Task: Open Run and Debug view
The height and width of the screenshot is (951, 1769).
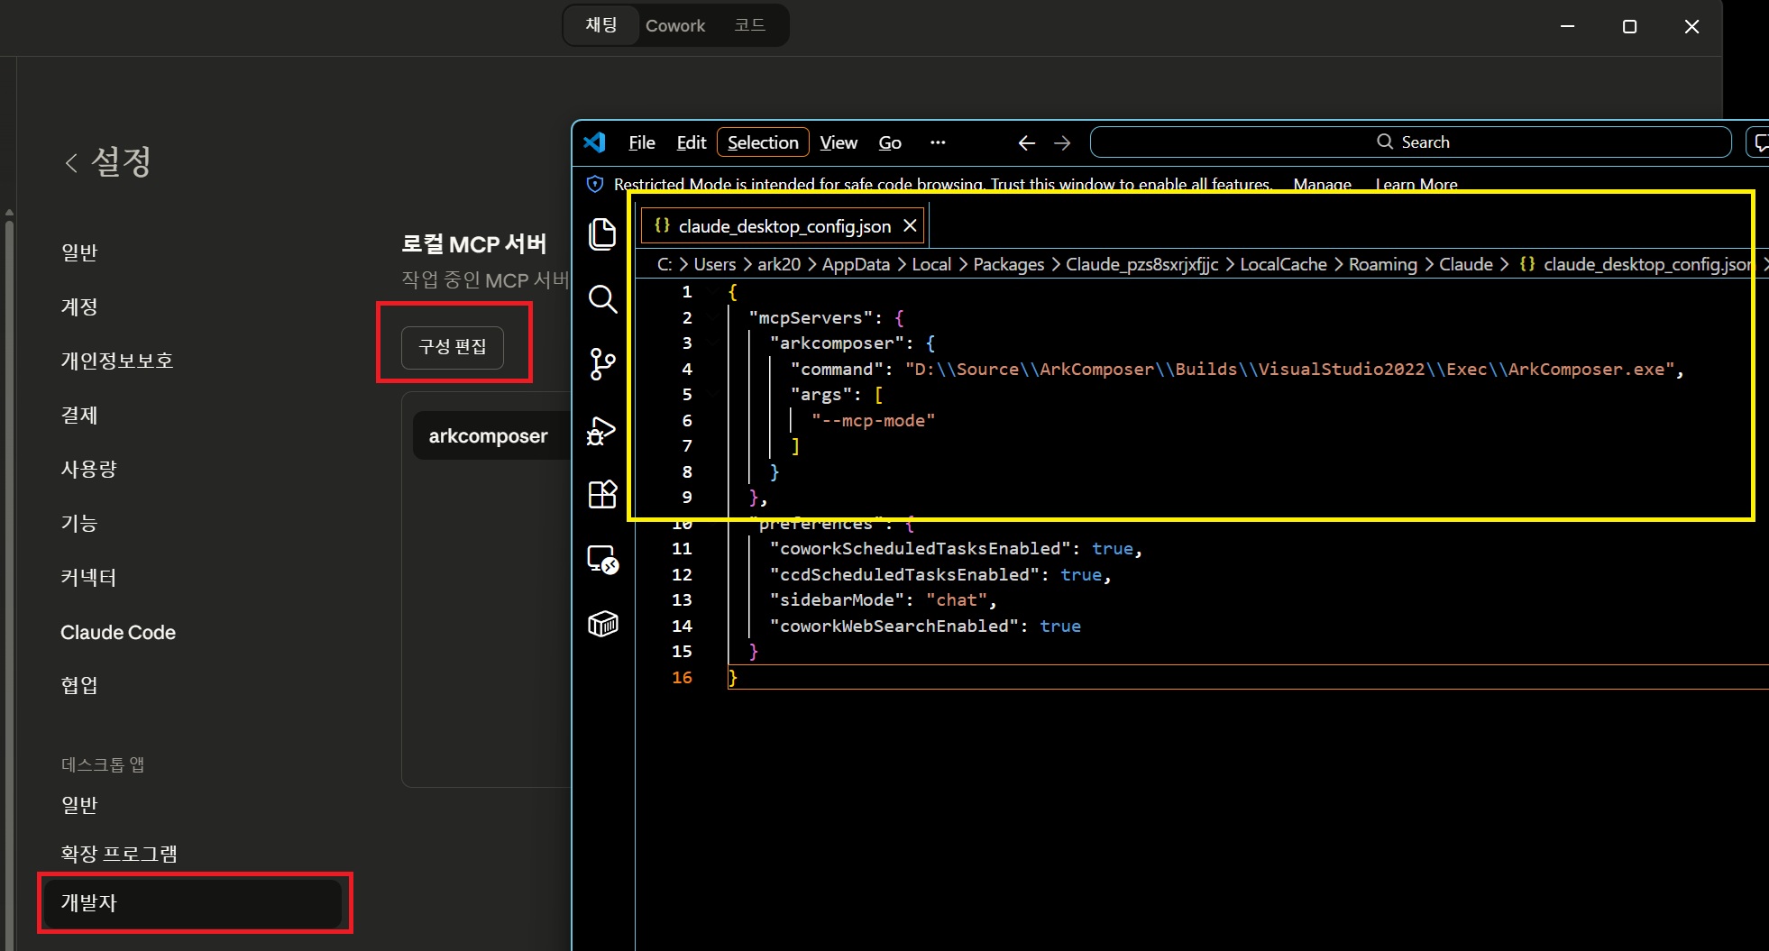Action: (602, 430)
